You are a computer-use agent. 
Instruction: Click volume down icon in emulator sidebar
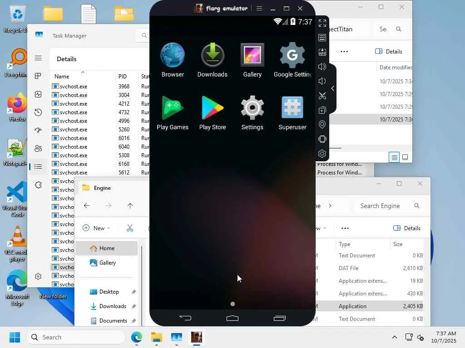pos(322,81)
